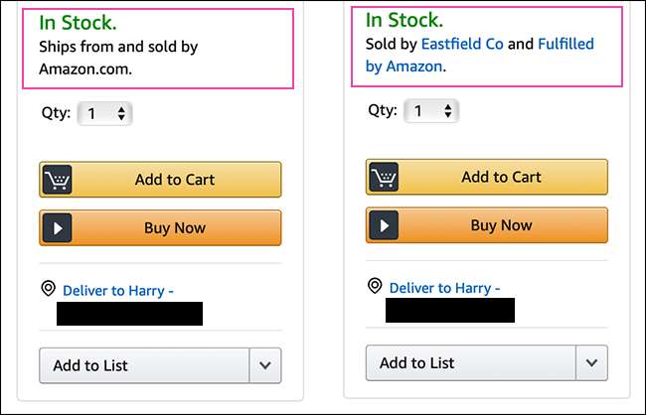
Task: Click Deliver to Harry in the Eastfield Co listing
Action: [x=444, y=288]
